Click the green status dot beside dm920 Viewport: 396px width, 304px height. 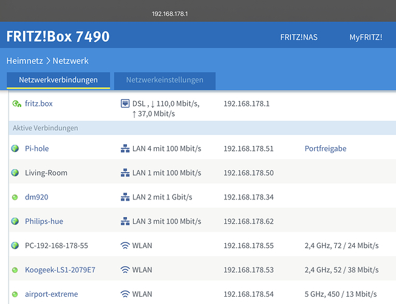[x=15, y=197]
